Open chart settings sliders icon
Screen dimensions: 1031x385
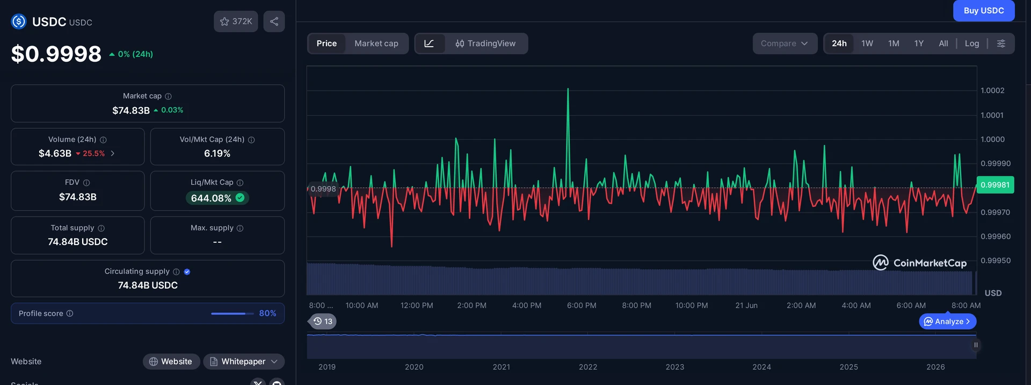(1001, 43)
